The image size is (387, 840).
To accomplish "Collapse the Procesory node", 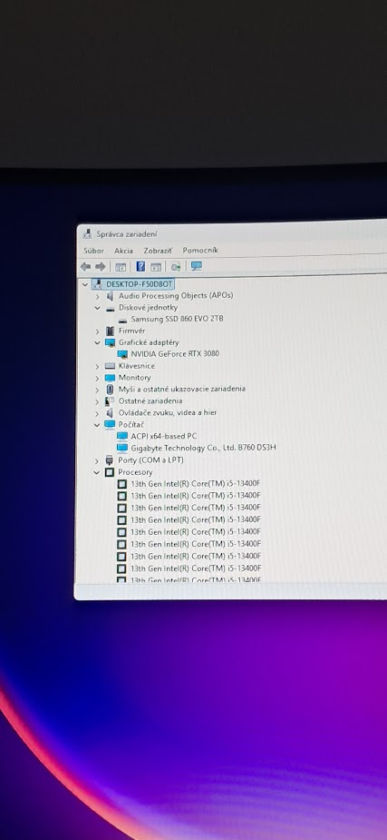I will 96,472.
